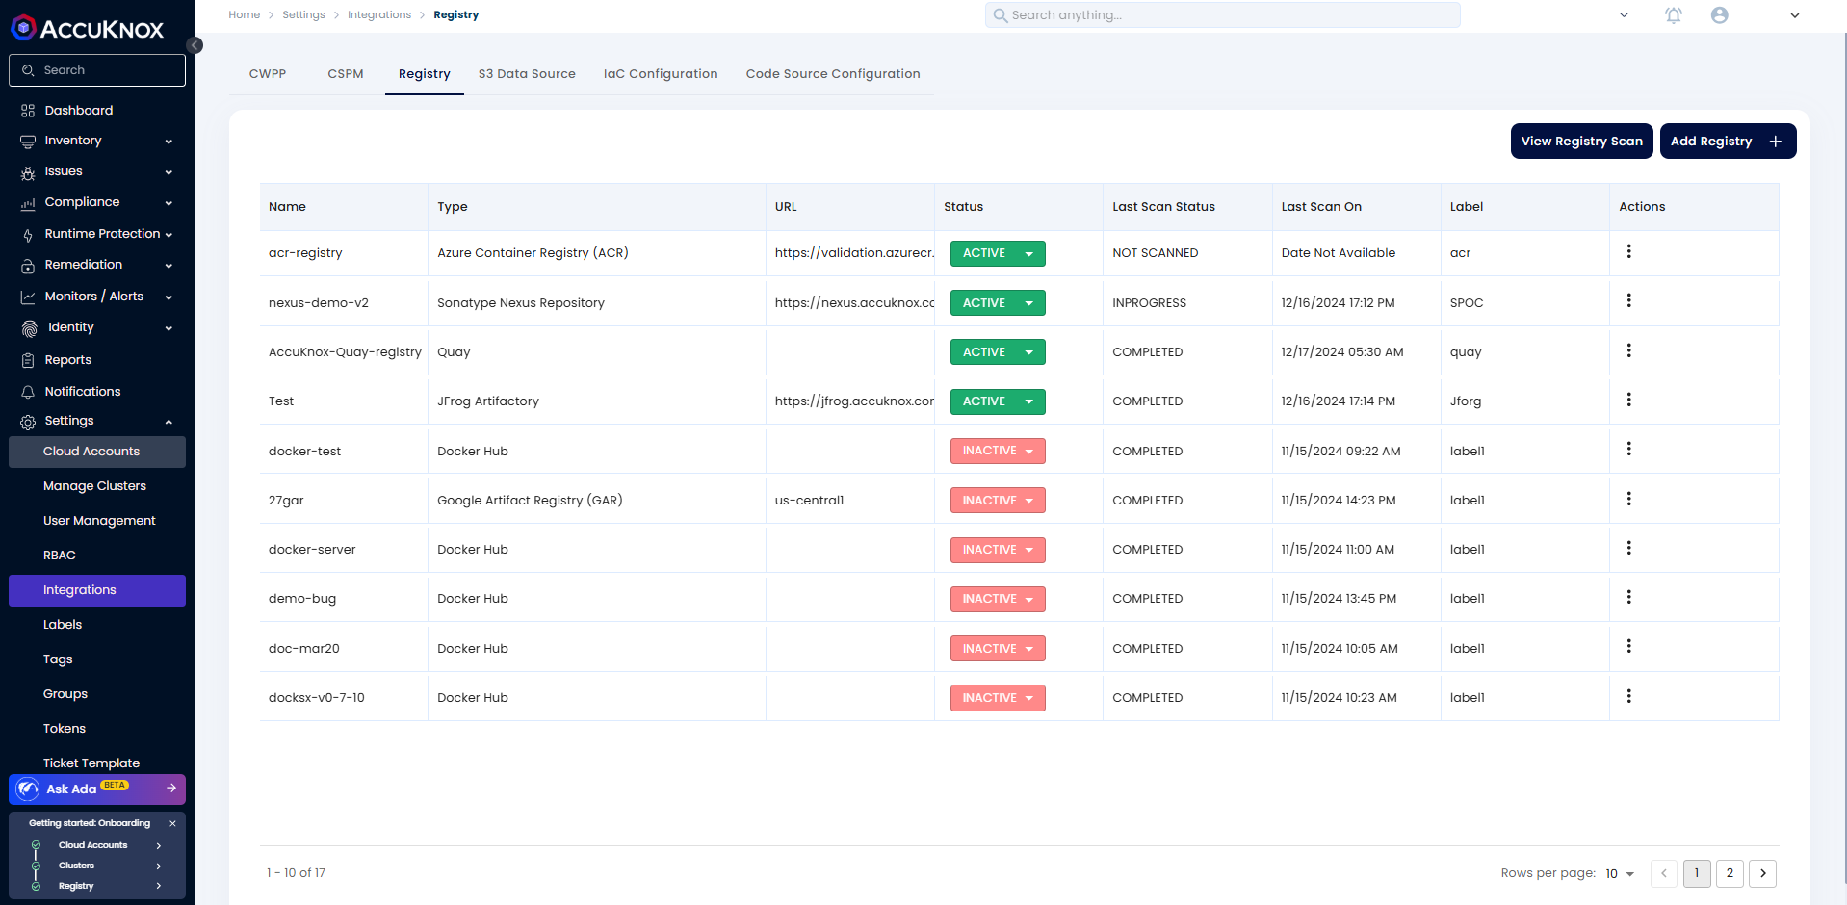Click the AccuKnox logo
The height and width of the screenshot is (905, 1847).
88,29
